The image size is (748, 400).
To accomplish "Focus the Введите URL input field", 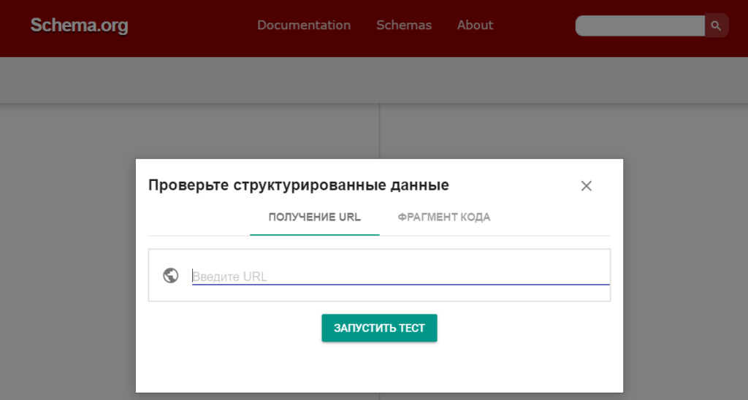I will (x=401, y=276).
